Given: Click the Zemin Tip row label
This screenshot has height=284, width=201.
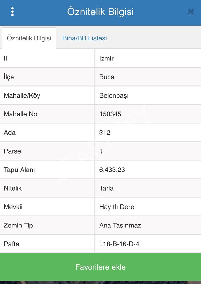Looking at the screenshot, I should coord(18,225).
